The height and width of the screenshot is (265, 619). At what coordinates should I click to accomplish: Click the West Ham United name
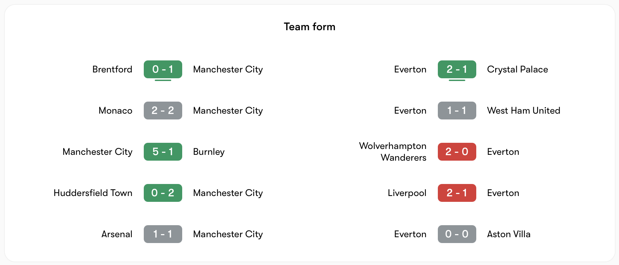(524, 111)
